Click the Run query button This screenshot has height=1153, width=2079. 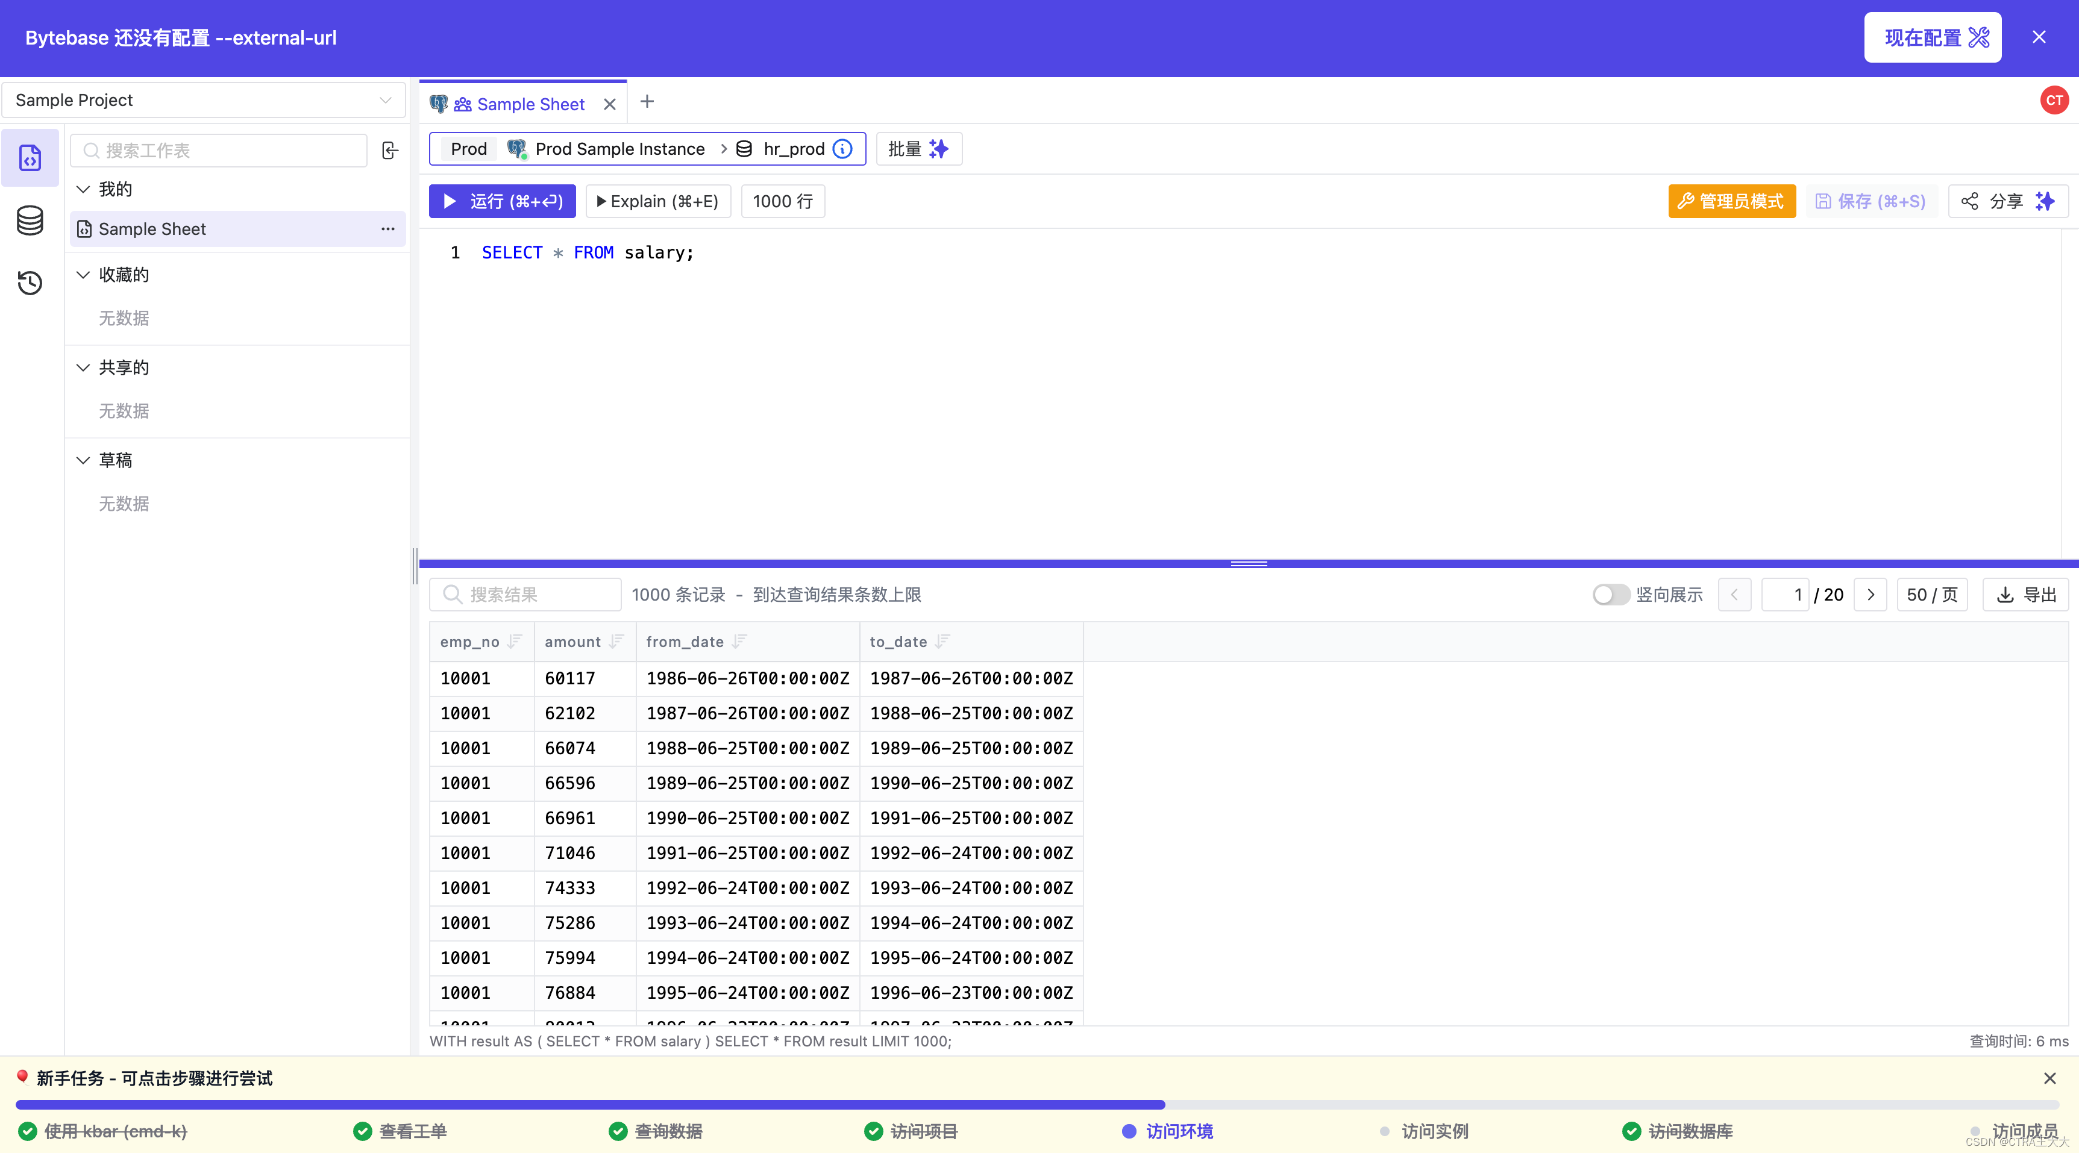[501, 200]
